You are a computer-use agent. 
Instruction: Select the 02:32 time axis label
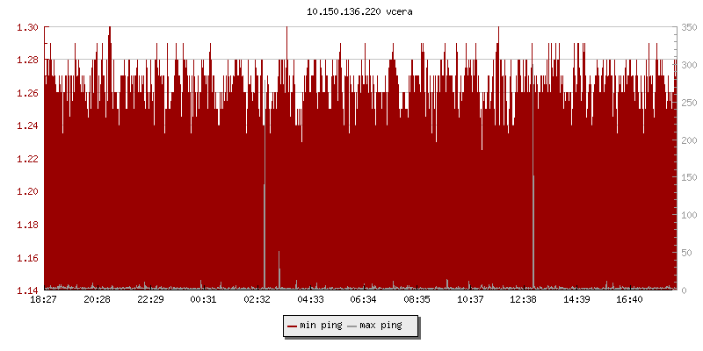257,300
